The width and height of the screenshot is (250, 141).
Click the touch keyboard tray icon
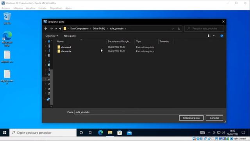click(202, 132)
